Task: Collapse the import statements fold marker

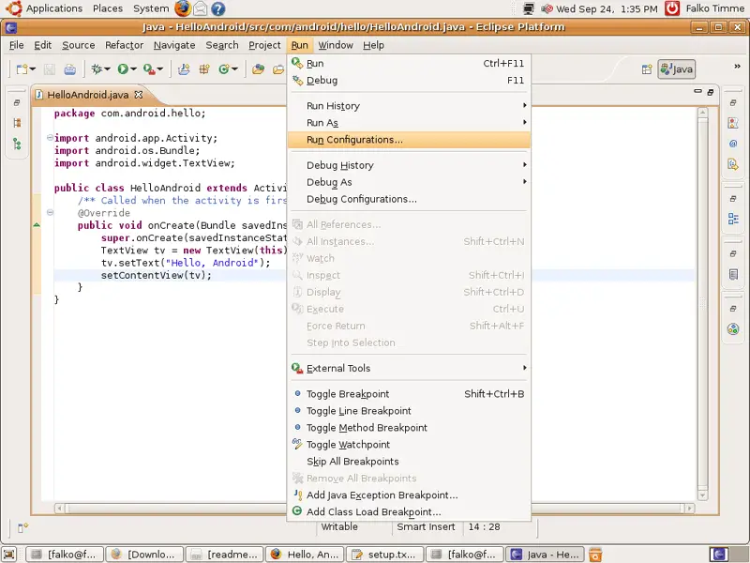Action: [x=50, y=138]
